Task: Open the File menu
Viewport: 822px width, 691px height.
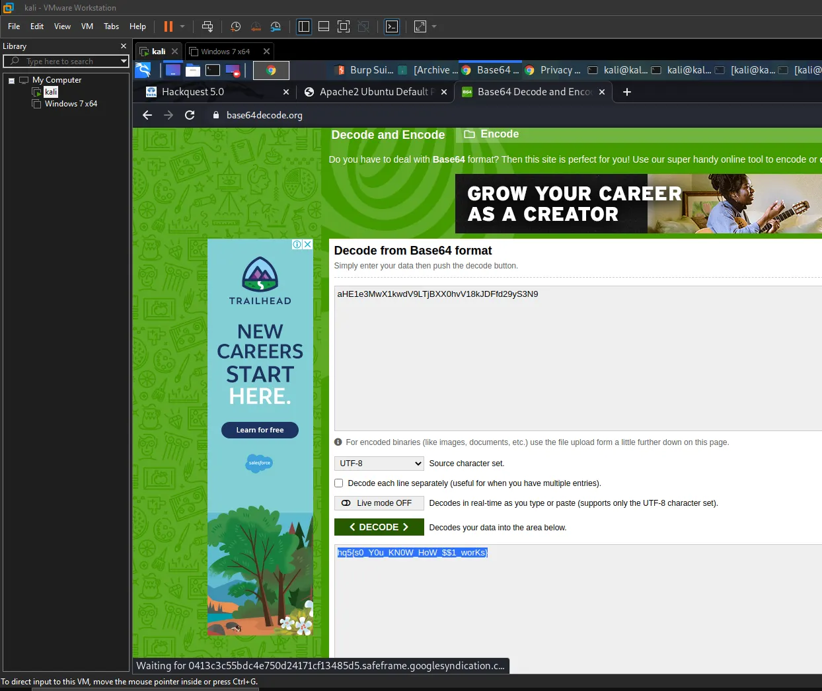Action: [x=14, y=26]
